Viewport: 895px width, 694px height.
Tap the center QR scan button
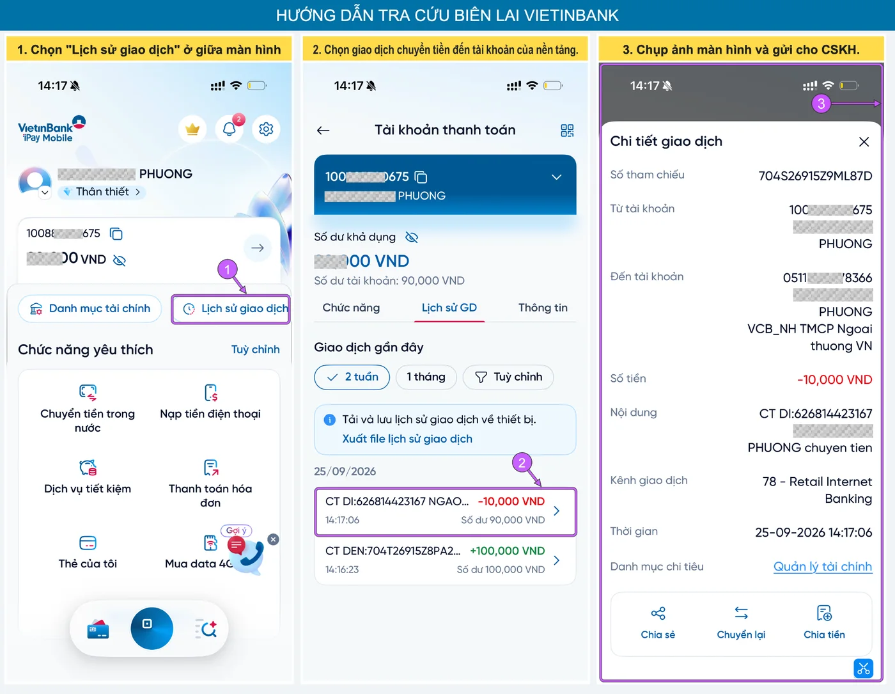(x=152, y=628)
